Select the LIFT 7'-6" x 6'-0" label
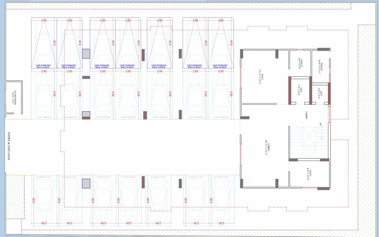The image size is (379, 237). (300, 90)
